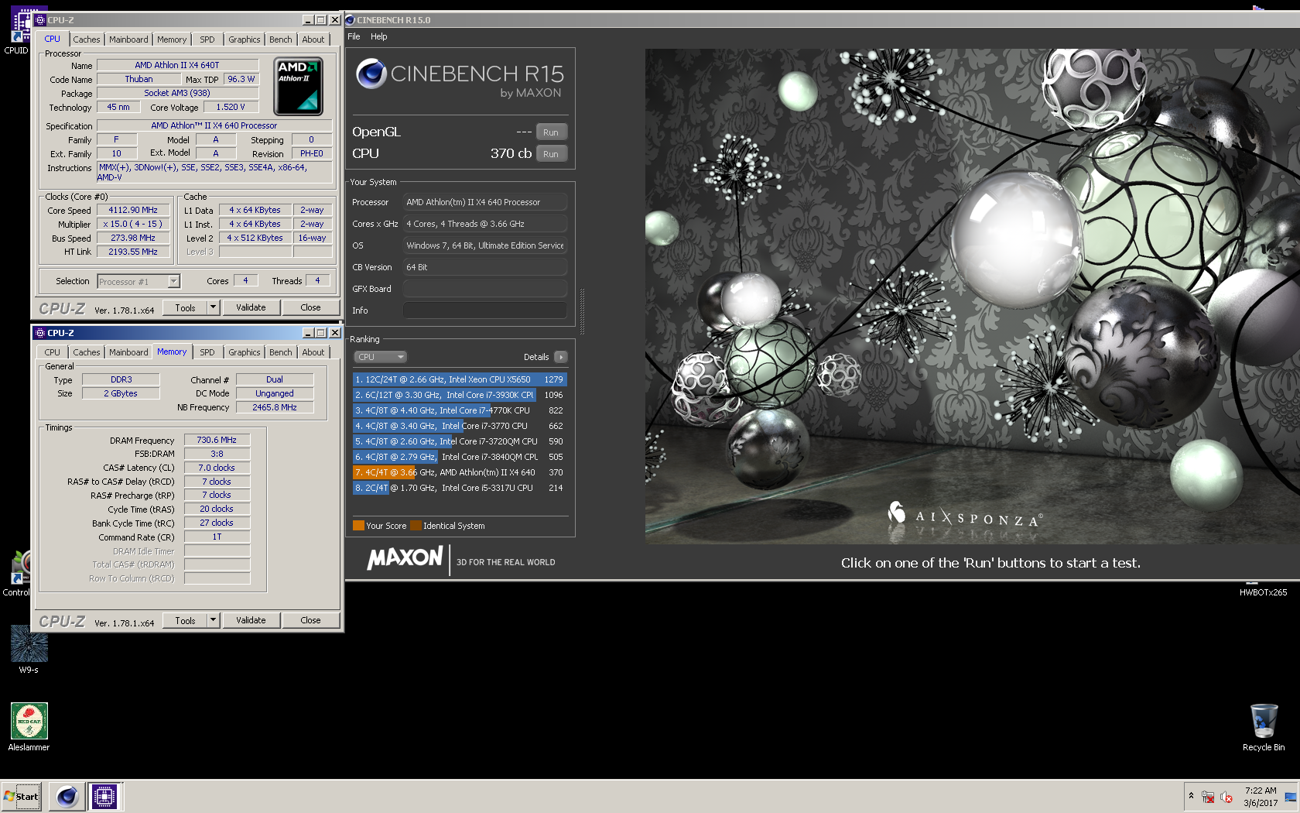Open Graphics tab in bottom CPU-Z window
The image size is (1300, 813).
point(245,352)
